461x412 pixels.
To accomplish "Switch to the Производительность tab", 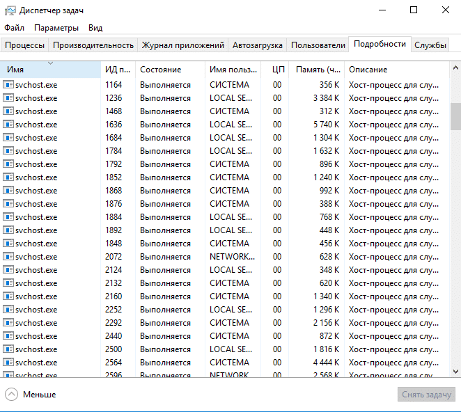I will point(93,45).
